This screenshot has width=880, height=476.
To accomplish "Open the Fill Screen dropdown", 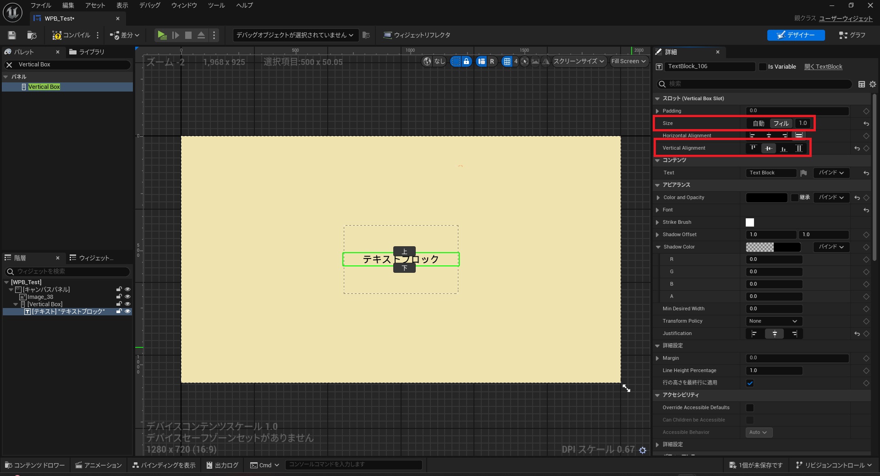I will [628, 61].
